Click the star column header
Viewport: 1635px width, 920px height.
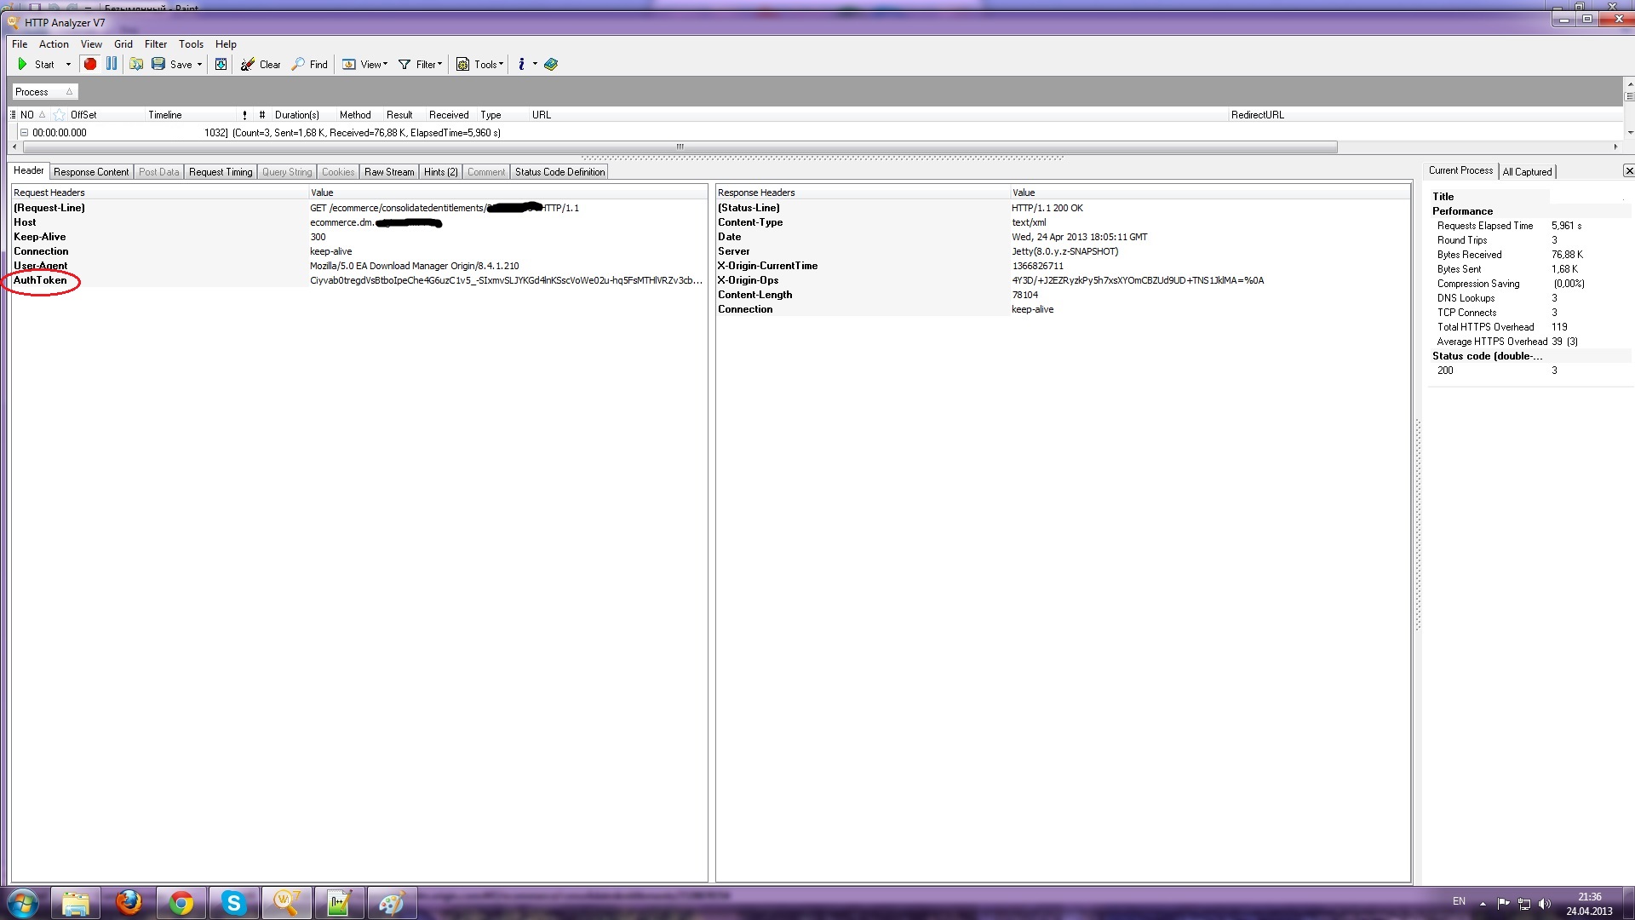coord(59,115)
